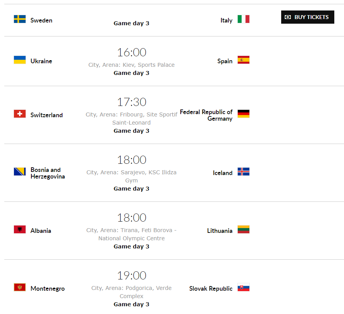Open the Federal Republic of Germany link

pos(206,115)
